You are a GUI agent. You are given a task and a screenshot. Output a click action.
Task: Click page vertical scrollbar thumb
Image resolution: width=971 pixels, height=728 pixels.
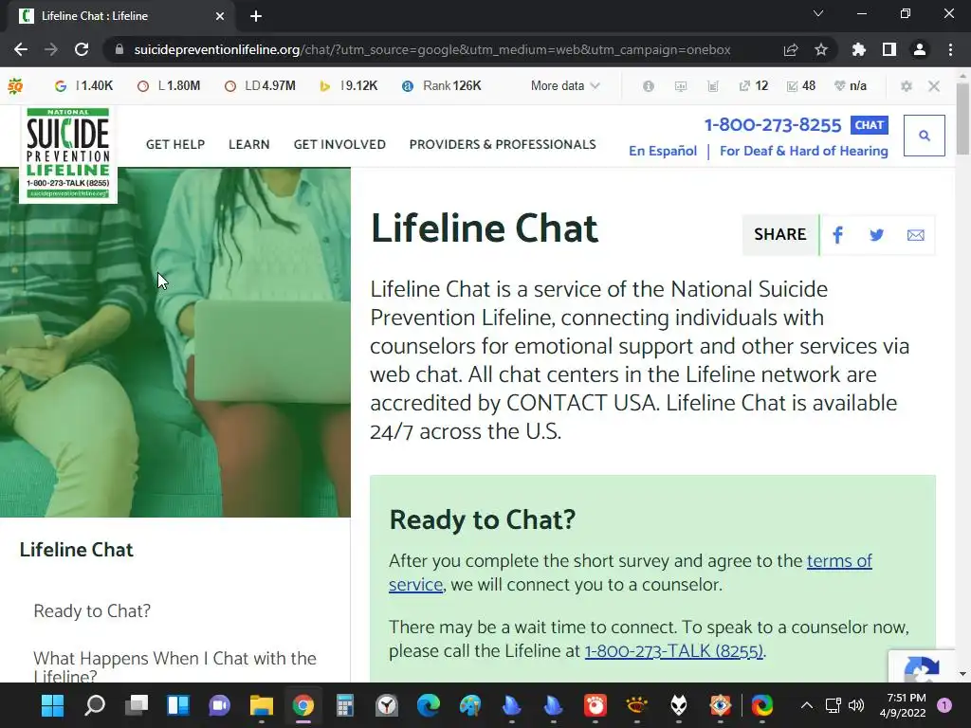point(962,119)
